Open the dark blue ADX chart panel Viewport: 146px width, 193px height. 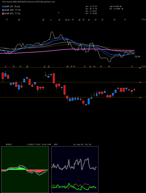pyautogui.click(x=75, y=170)
